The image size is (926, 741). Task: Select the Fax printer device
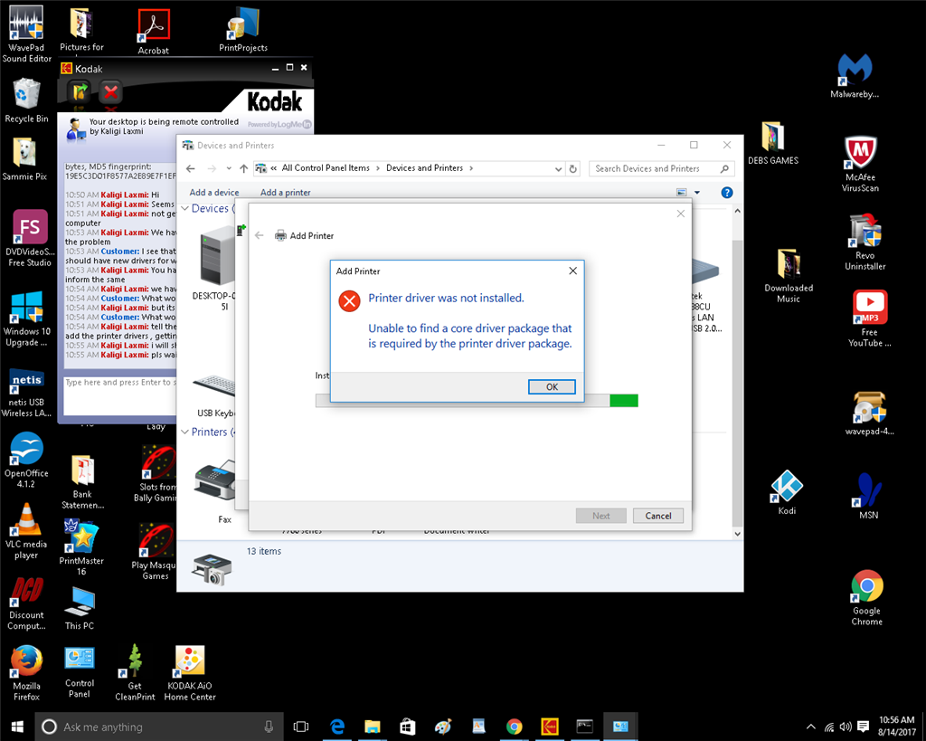(x=215, y=490)
